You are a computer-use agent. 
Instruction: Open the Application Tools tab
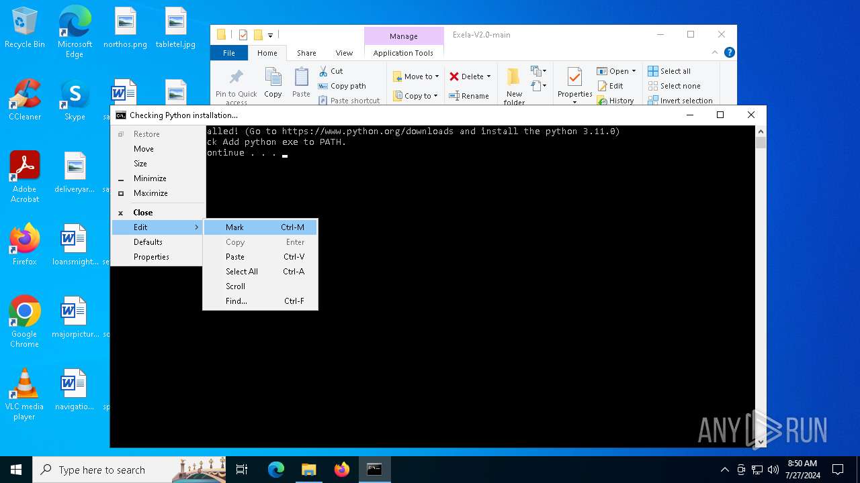coord(403,53)
